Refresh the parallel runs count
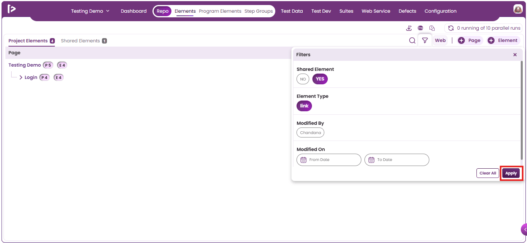Viewport: 527px width, 243px height. (x=451, y=28)
